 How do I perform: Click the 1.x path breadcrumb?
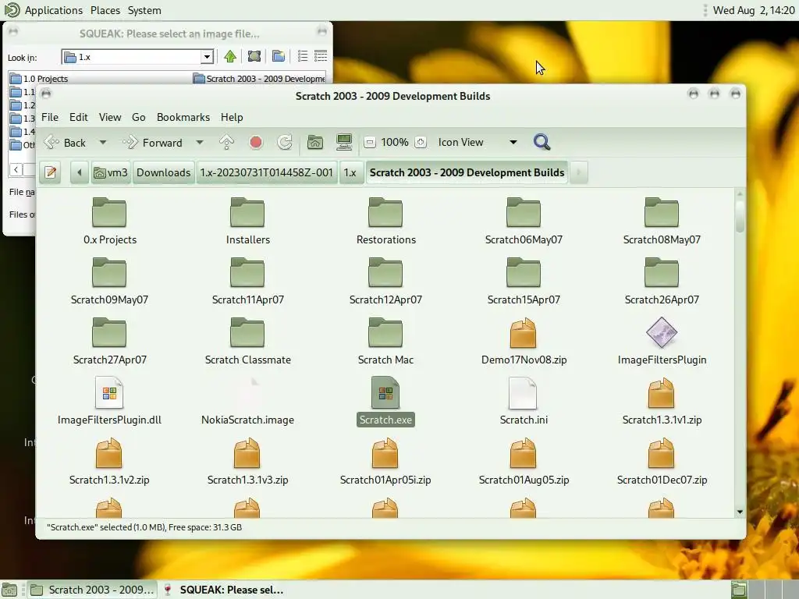(350, 172)
